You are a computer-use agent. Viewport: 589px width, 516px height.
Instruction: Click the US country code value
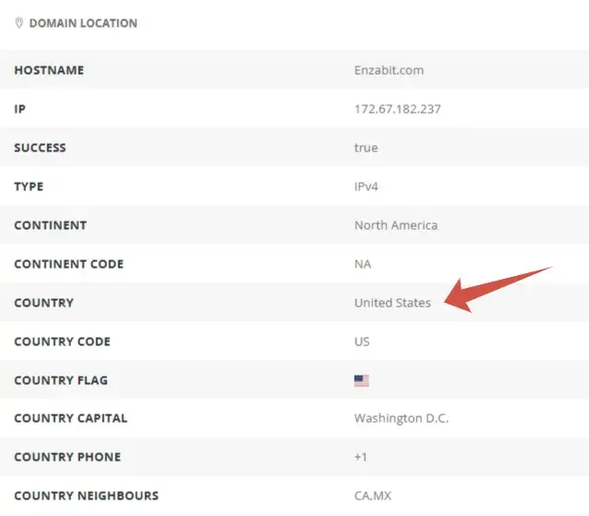(x=362, y=342)
